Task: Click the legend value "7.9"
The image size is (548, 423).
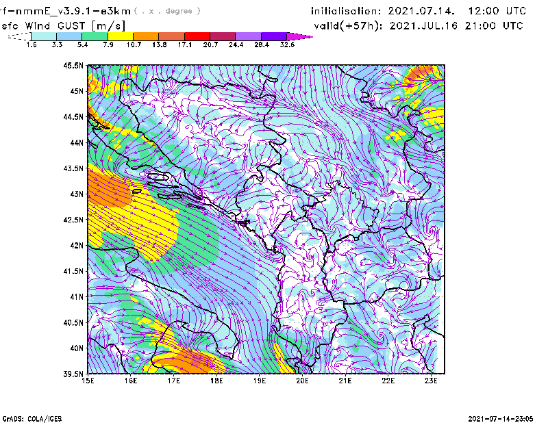Action: (x=108, y=44)
